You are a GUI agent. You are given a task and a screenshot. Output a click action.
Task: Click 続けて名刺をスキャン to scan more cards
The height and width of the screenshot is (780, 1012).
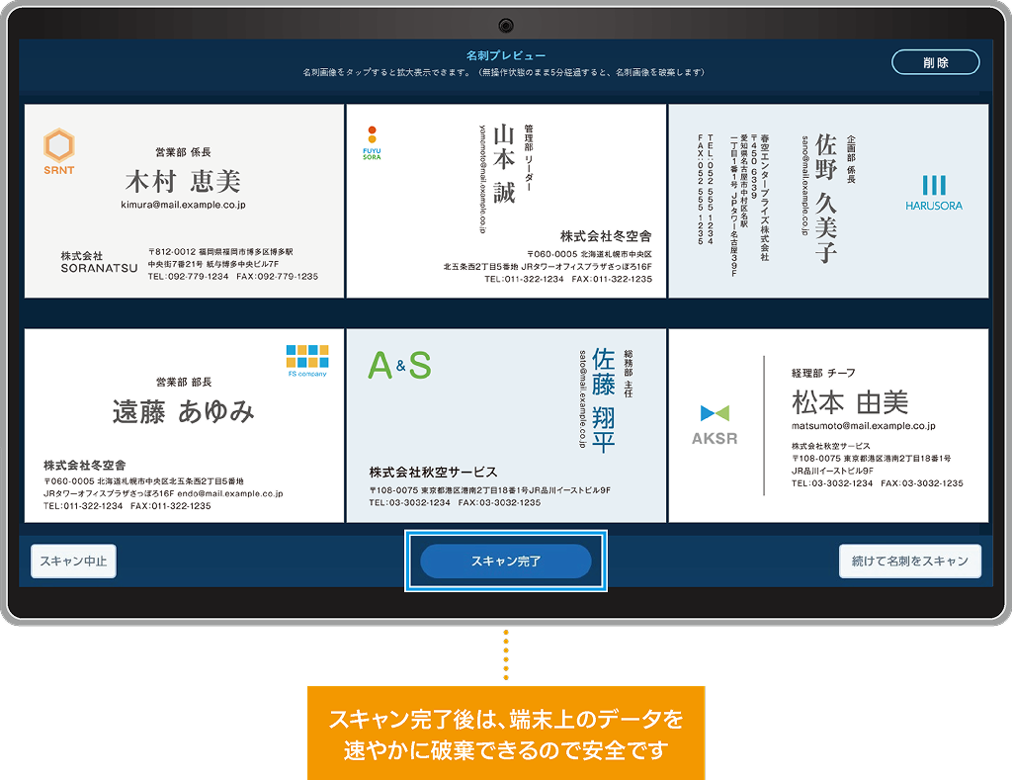(x=909, y=561)
